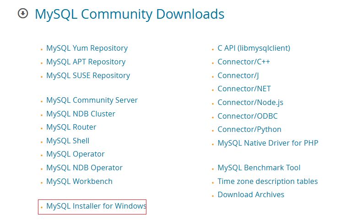Select the MySQL NDB Operator link

click(84, 168)
